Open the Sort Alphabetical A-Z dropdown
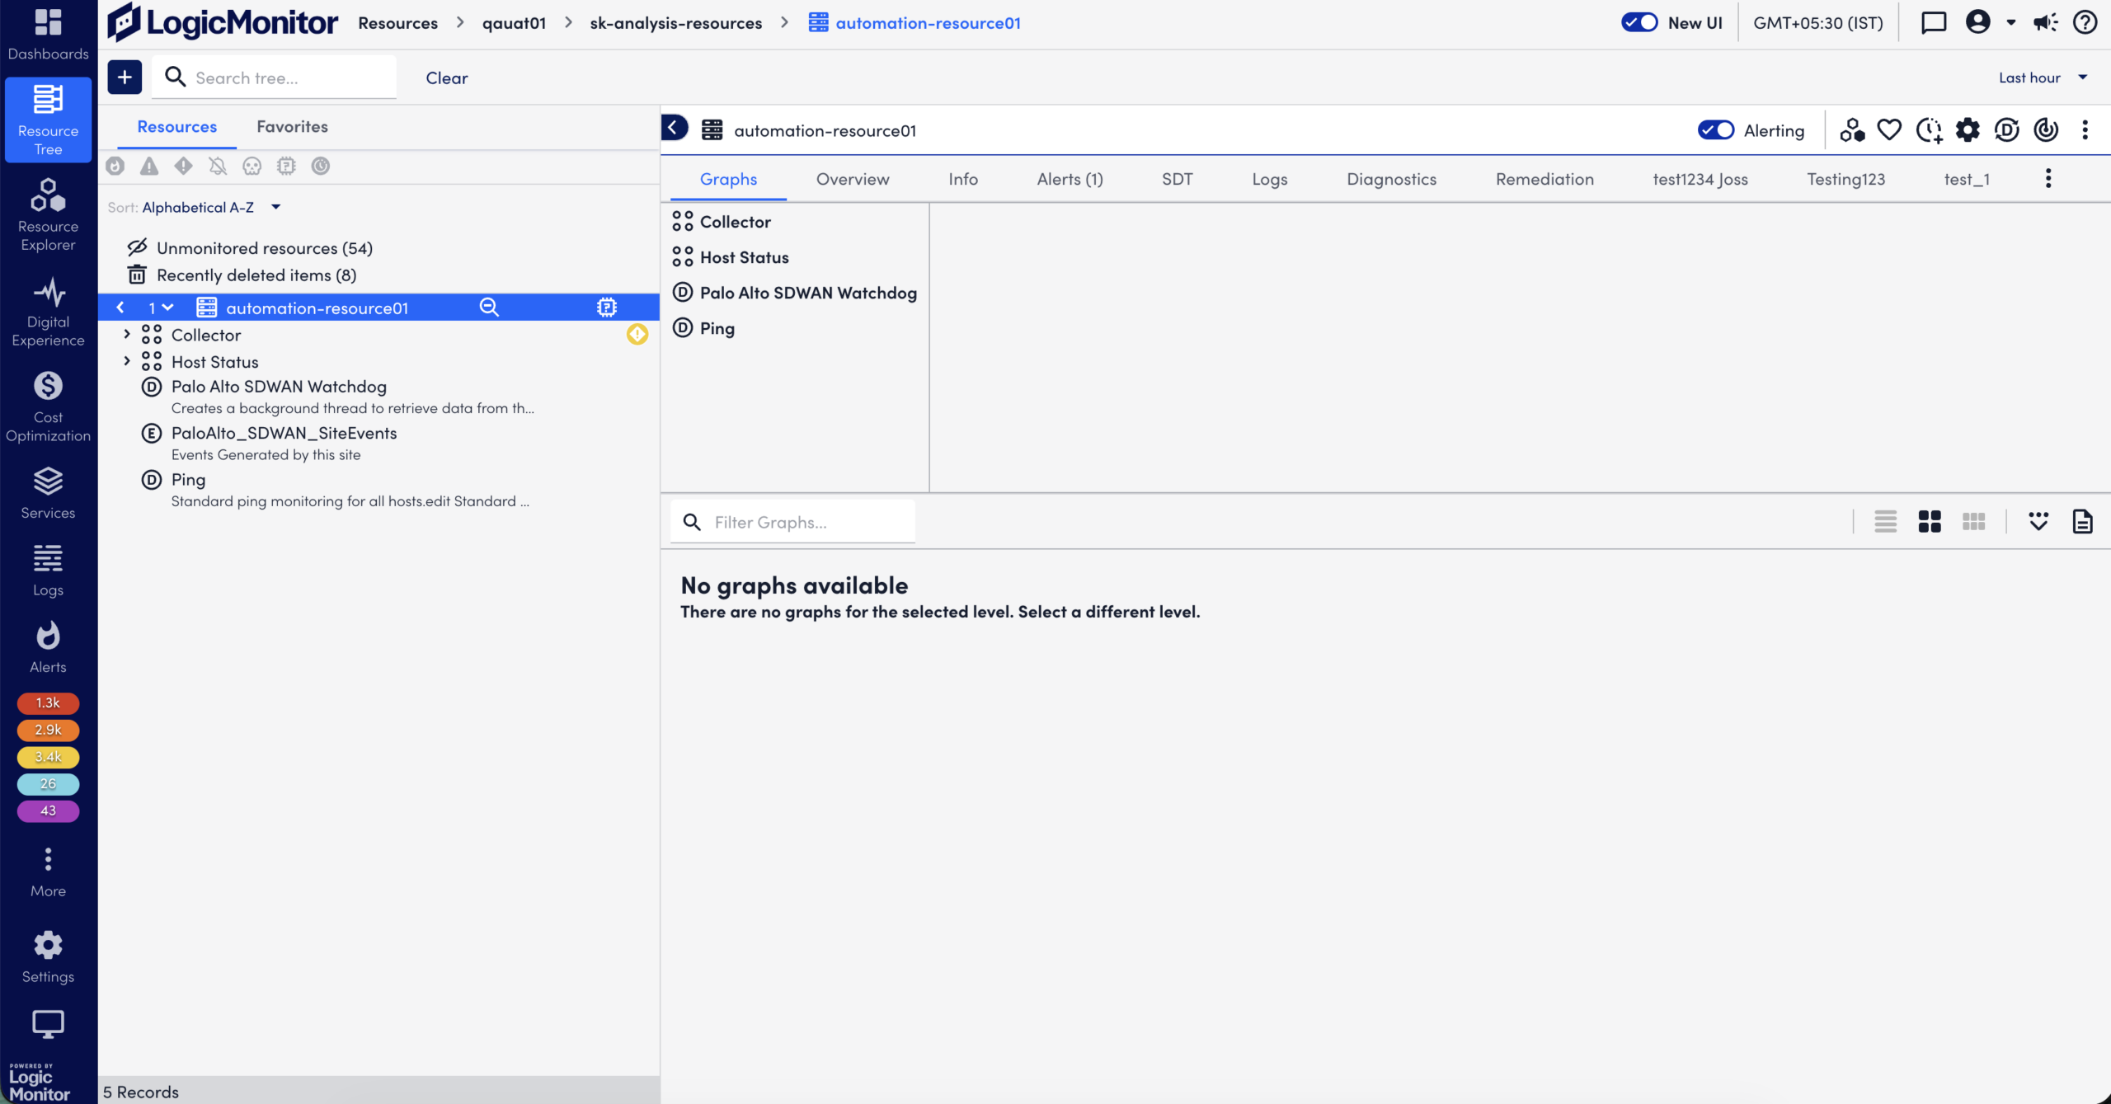Screen dimensions: 2111x1104 (x=212, y=207)
